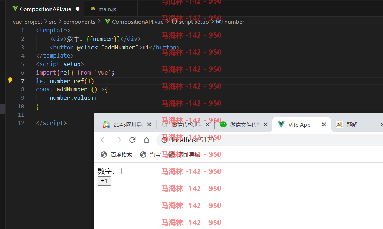Close the 2345网址导航 browser tab
The height and width of the screenshot is (229, 383).
[149, 125]
